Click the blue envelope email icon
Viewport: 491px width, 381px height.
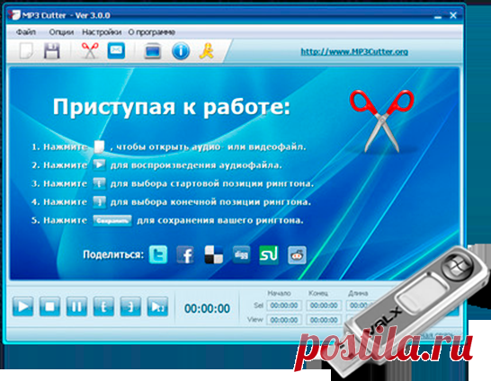point(116,50)
